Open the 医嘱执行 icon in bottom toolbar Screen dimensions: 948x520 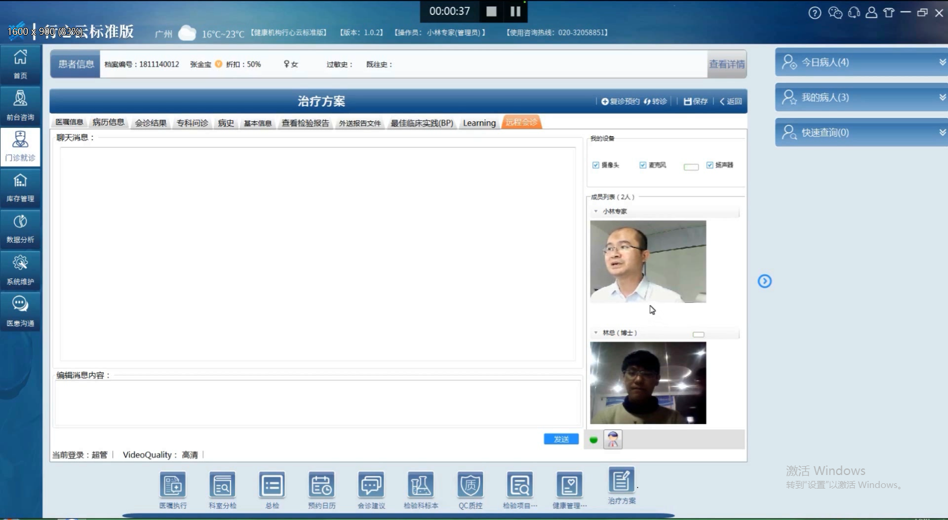point(172,486)
